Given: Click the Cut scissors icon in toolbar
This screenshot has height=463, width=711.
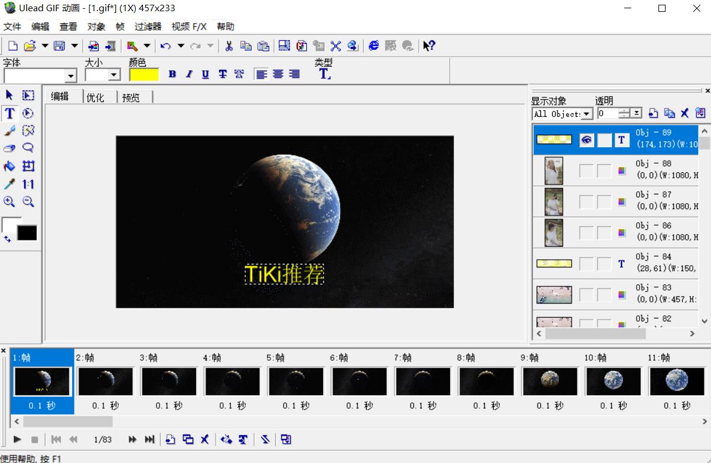Looking at the screenshot, I should click(x=229, y=46).
